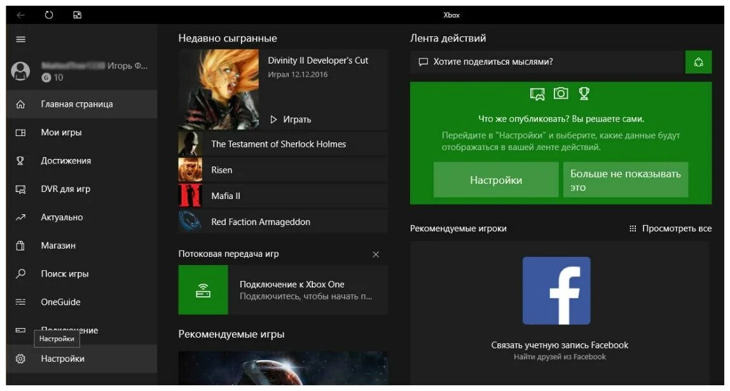The width and height of the screenshot is (730, 391).
Task: Click the green Настройки button
Action: point(496,180)
